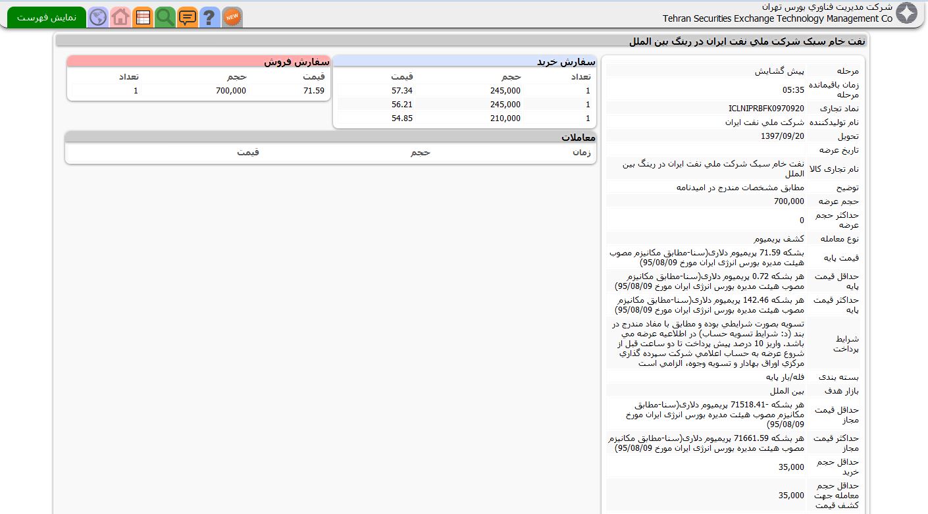The height and width of the screenshot is (514, 928).
Task: Open the question mark help icon
Action: pos(209,17)
